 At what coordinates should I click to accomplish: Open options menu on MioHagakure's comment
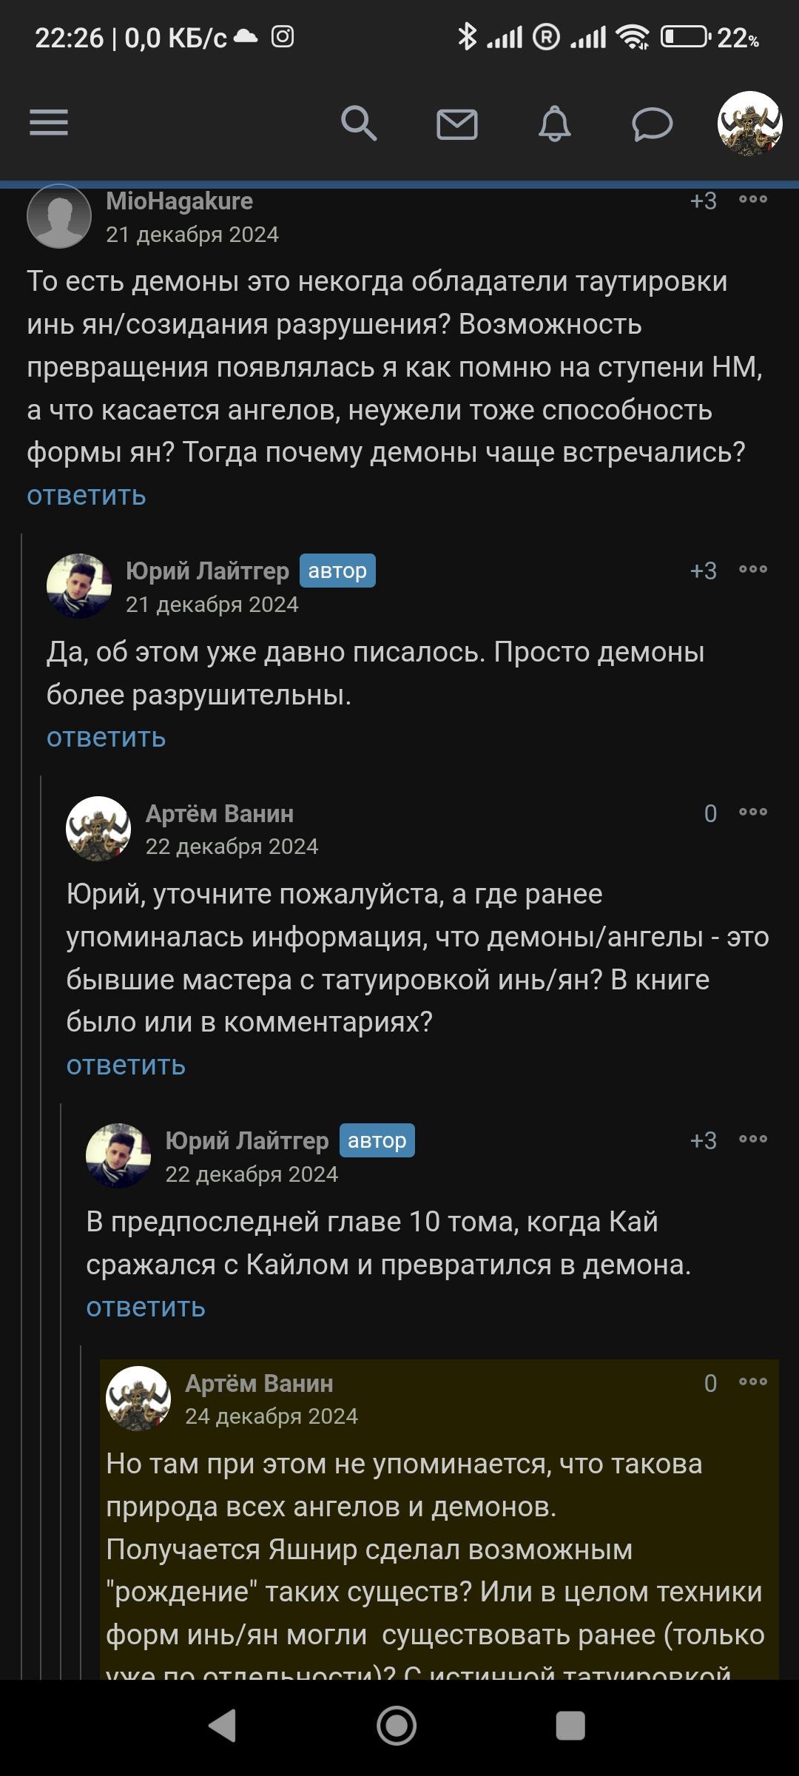click(x=753, y=200)
